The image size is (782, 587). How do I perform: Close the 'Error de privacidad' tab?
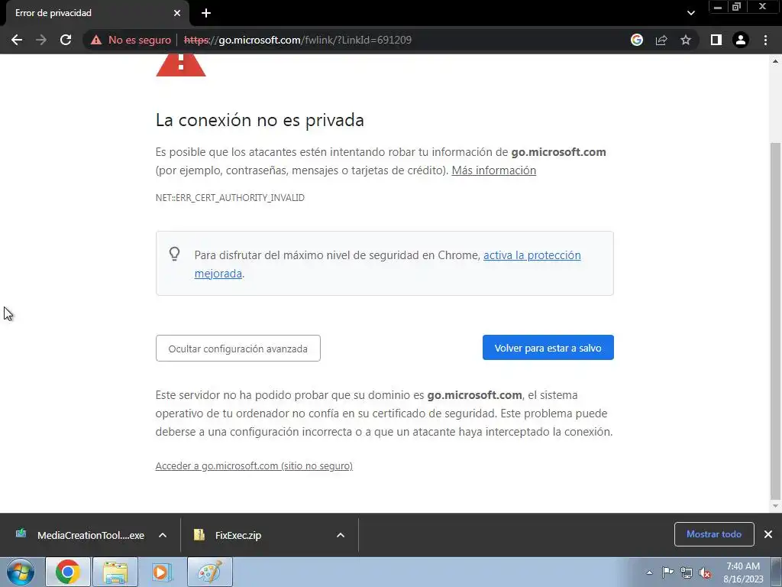[x=177, y=13]
